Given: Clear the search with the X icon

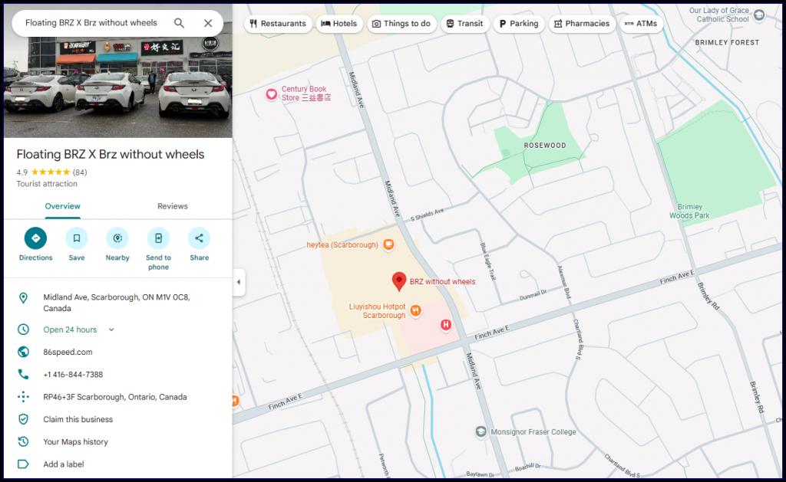Looking at the screenshot, I should tap(208, 23).
